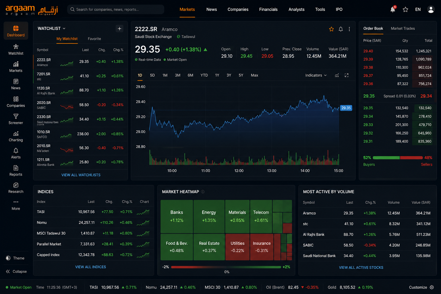
Task: Open the IPO top menu
Action: point(339,9)
